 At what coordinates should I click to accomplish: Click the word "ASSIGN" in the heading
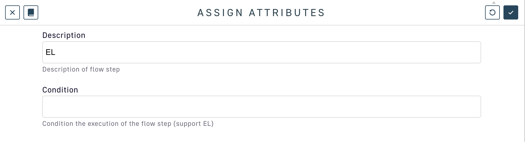pyautogui.click(x=220, y=13)
